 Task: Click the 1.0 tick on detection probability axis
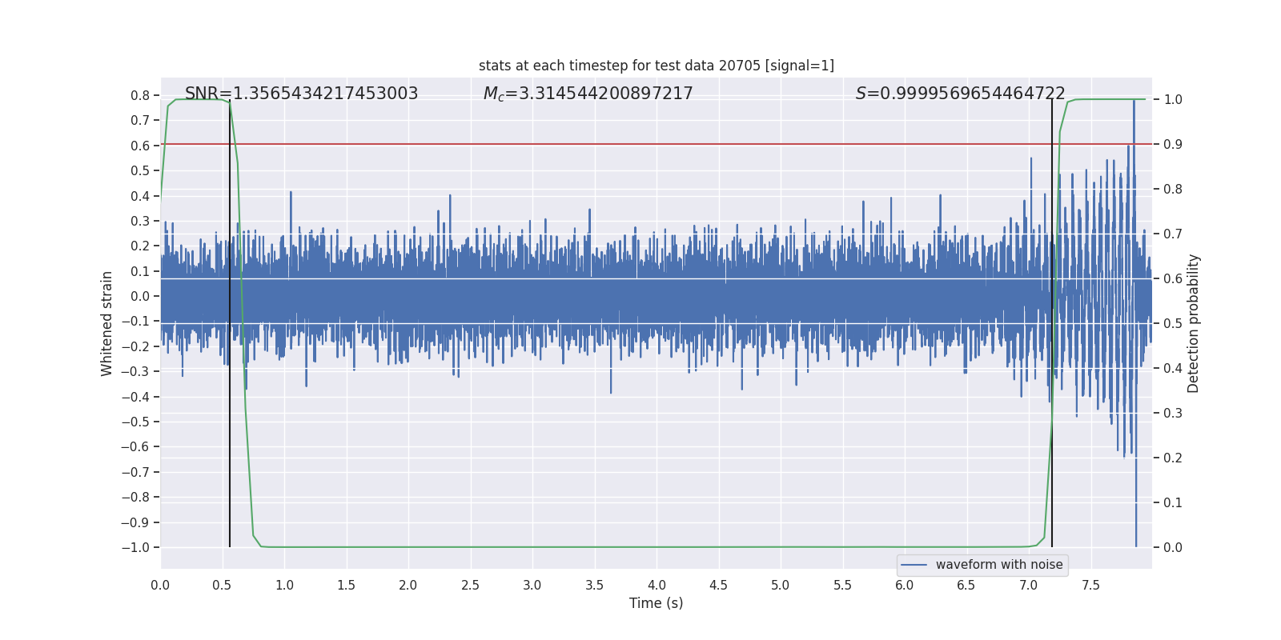(x=1173, y=100)
